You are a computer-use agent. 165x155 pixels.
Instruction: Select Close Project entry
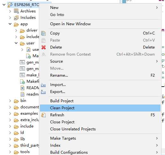(100, 122)
